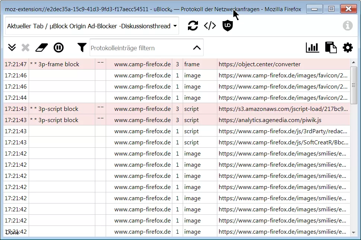Pause the logger with pause button

click(58, 48)
